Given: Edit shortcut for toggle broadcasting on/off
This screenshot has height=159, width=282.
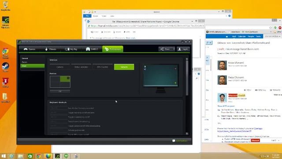Looking at the screenshot, I should 58,117.
